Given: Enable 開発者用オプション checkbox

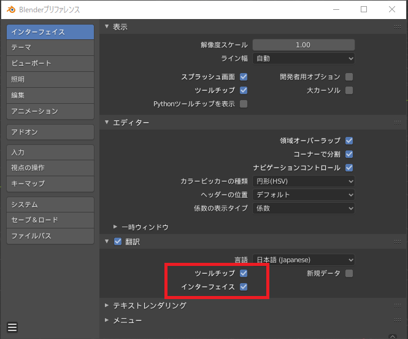Looking at the screenshot, I should pos(349,77).
